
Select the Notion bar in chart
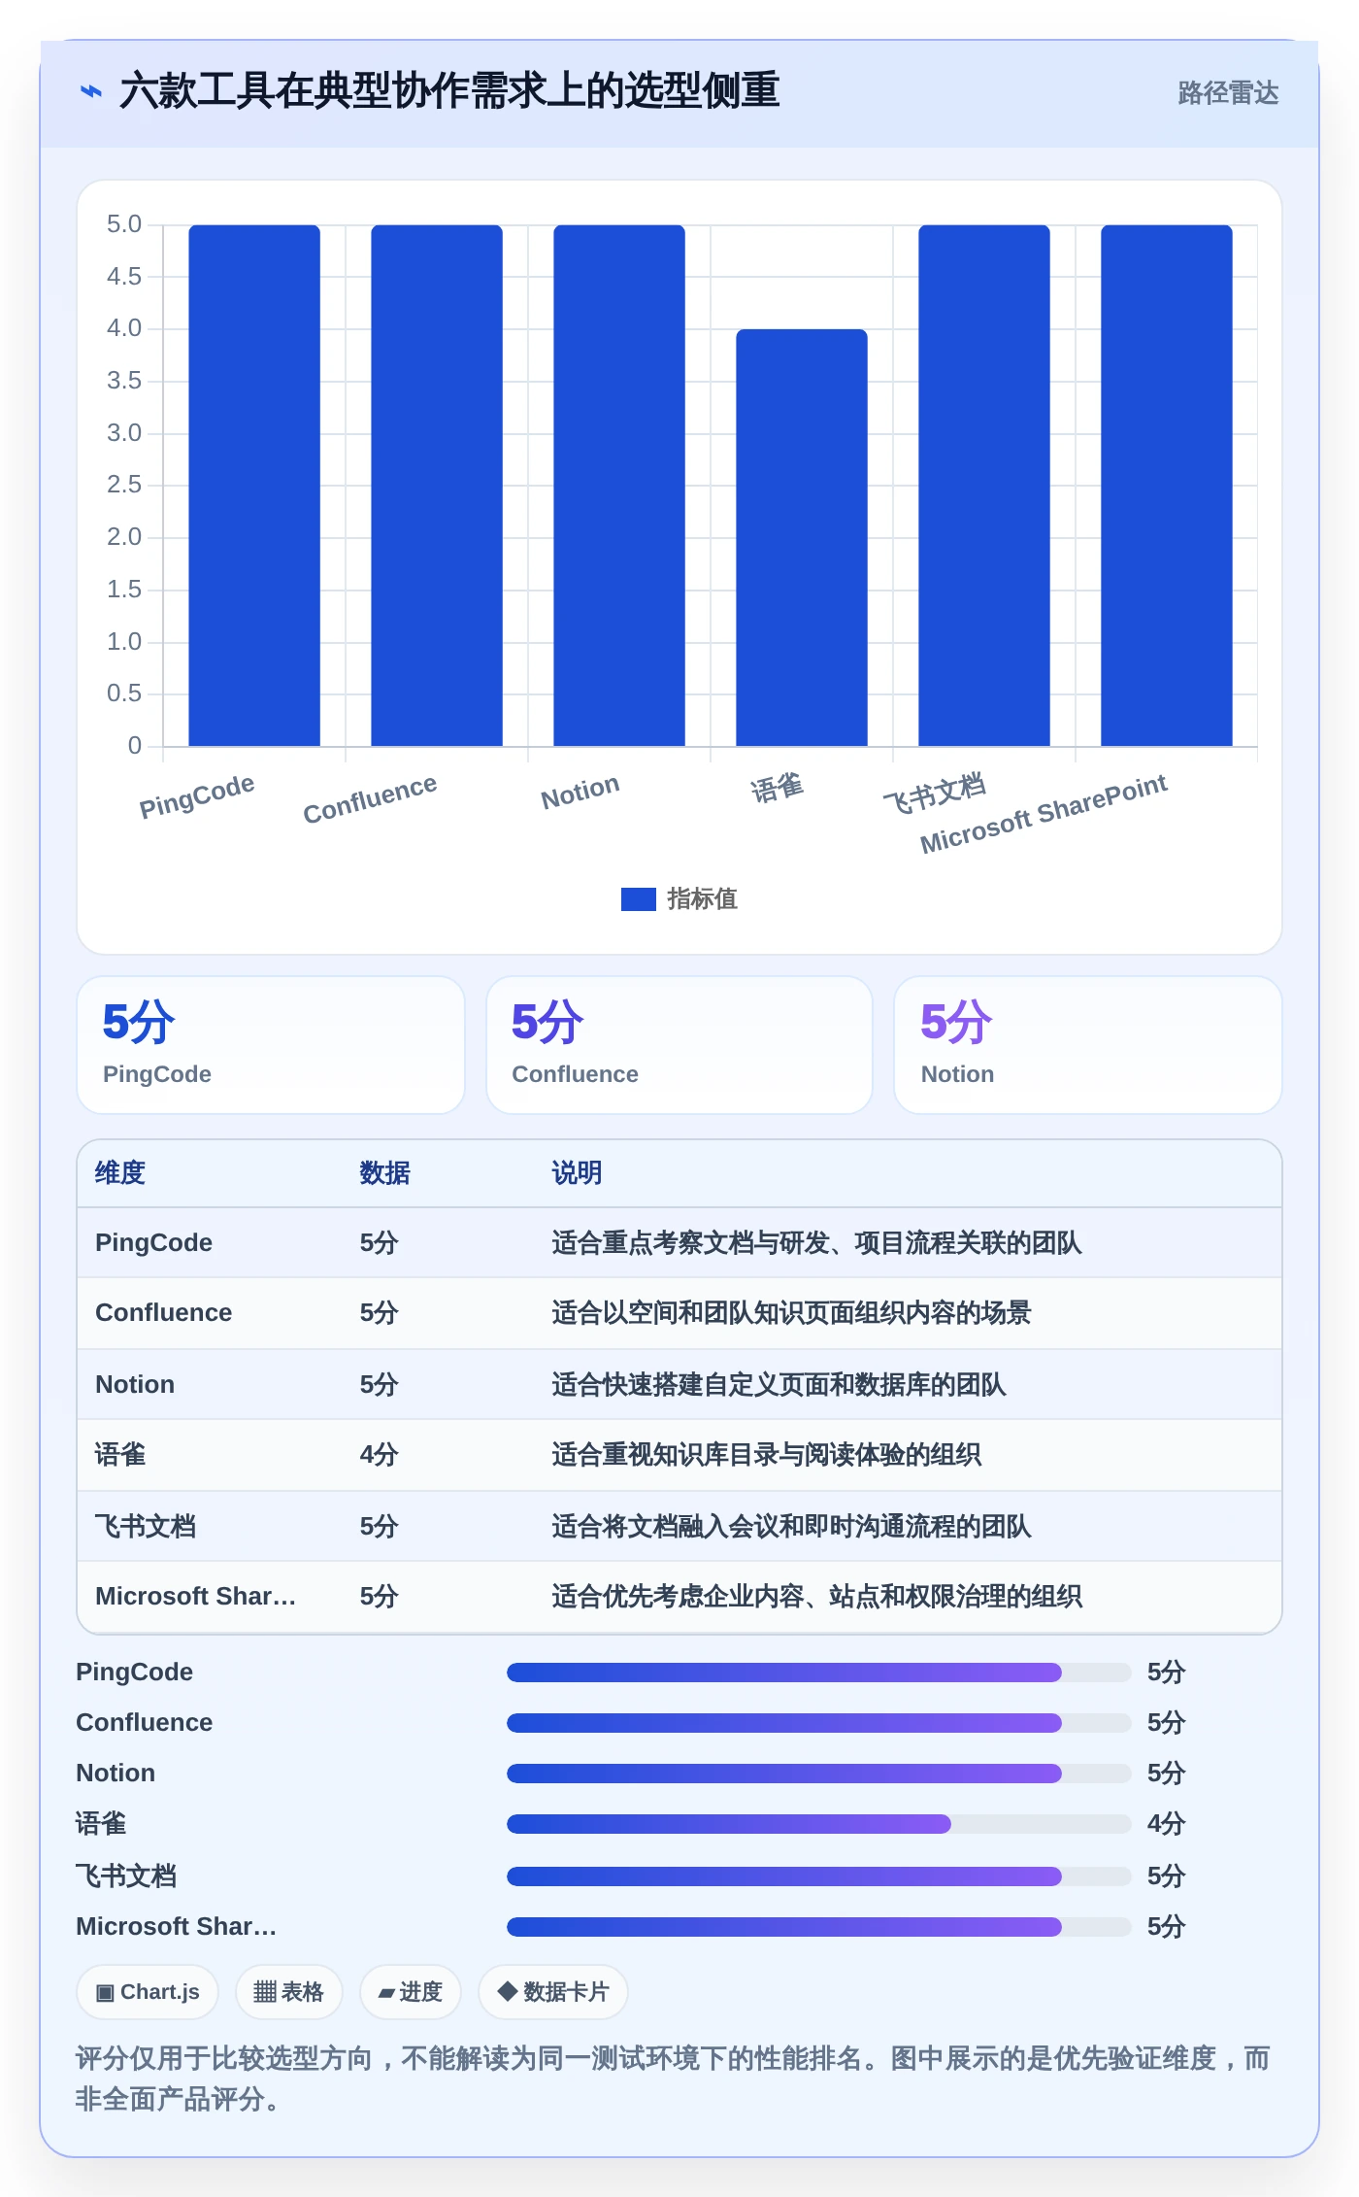click(619, 486)
